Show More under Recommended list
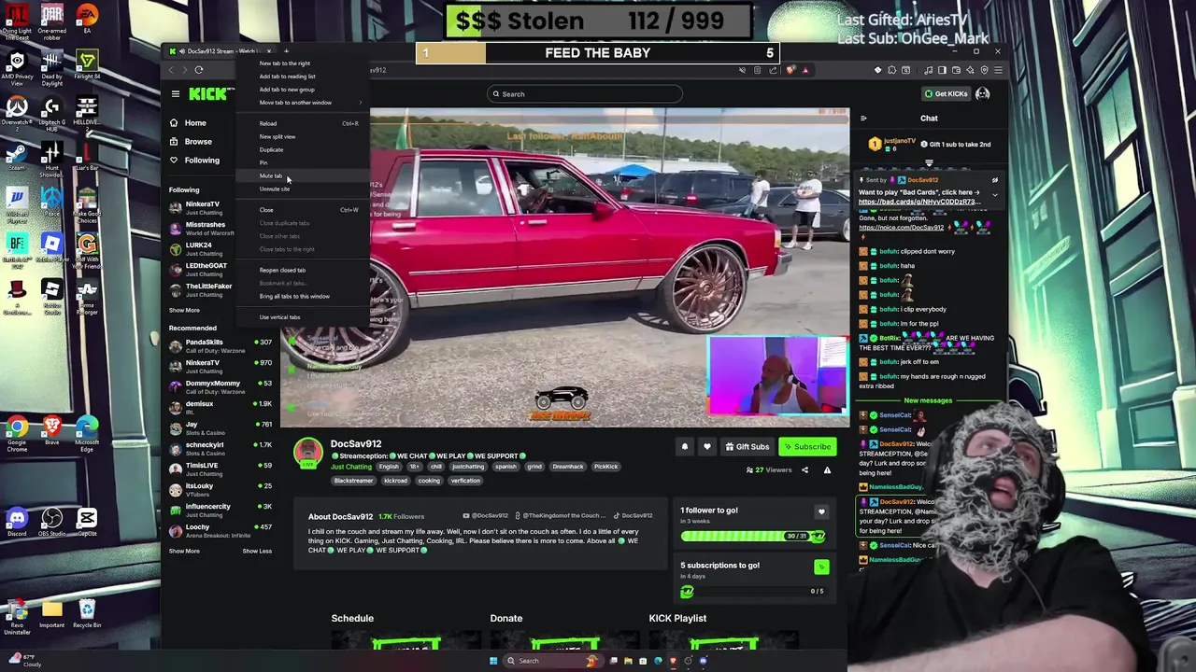Viewport: 1196px width, 672px height. [x=184, y=551]
